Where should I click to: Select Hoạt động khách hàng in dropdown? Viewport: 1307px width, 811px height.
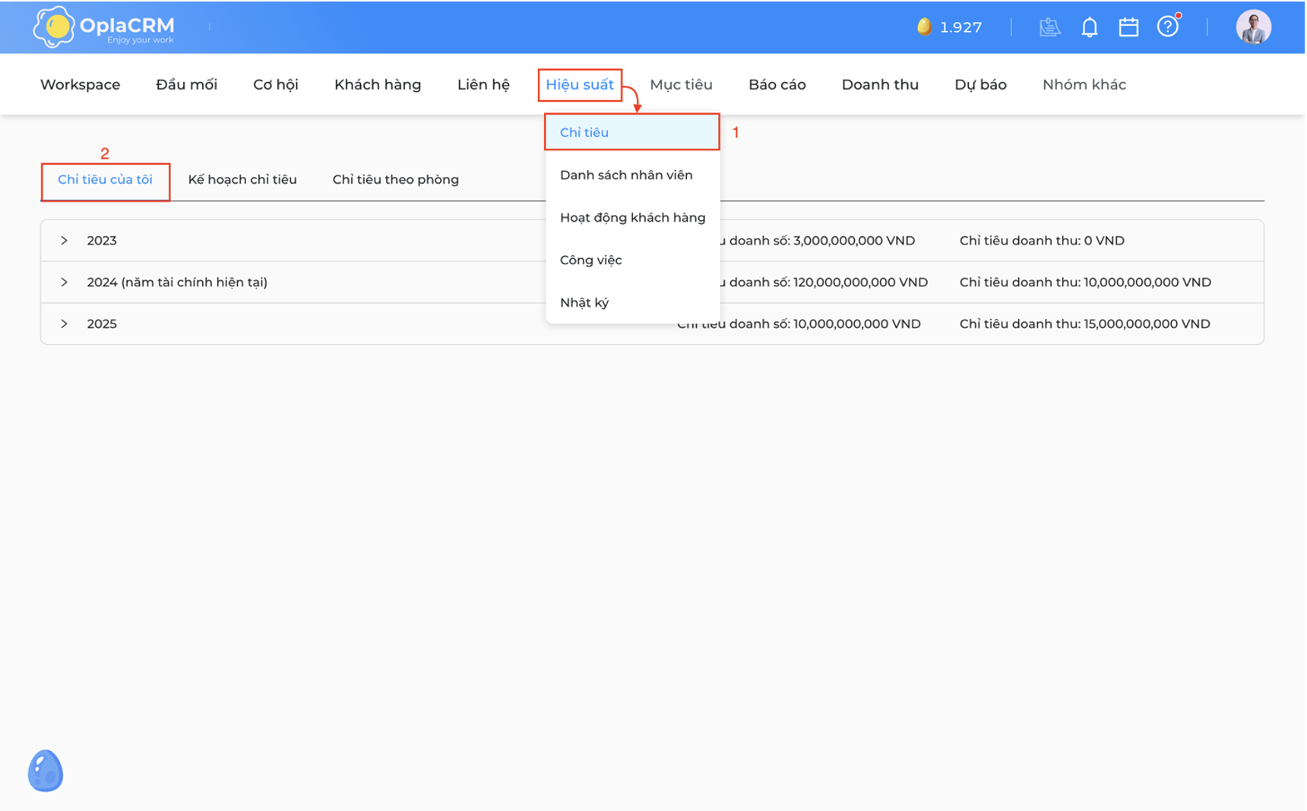point(632,217)
